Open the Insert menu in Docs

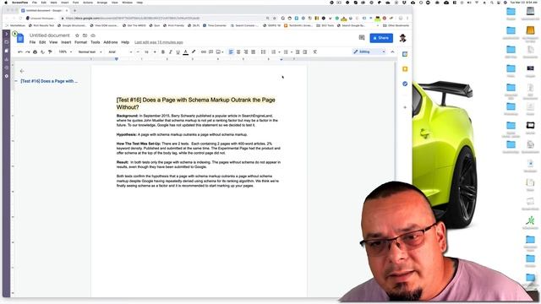(66, 42)
